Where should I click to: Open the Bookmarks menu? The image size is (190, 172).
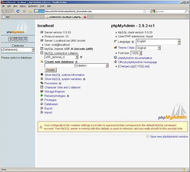click(x=33, y=6)
